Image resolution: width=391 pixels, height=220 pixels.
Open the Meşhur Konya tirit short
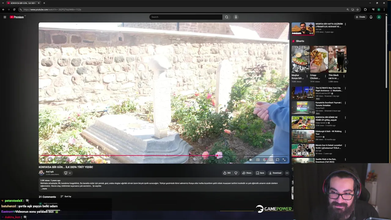point(300,59)
